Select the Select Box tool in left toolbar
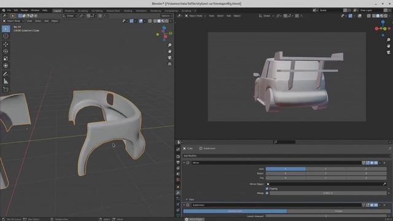Viewport: 393px width, 221px height. 6,29
